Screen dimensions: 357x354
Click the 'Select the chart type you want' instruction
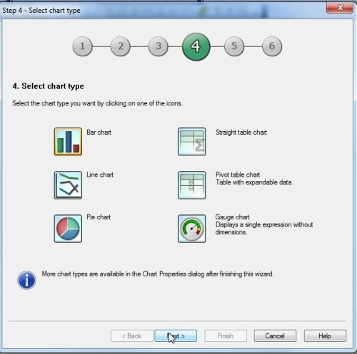98,103
